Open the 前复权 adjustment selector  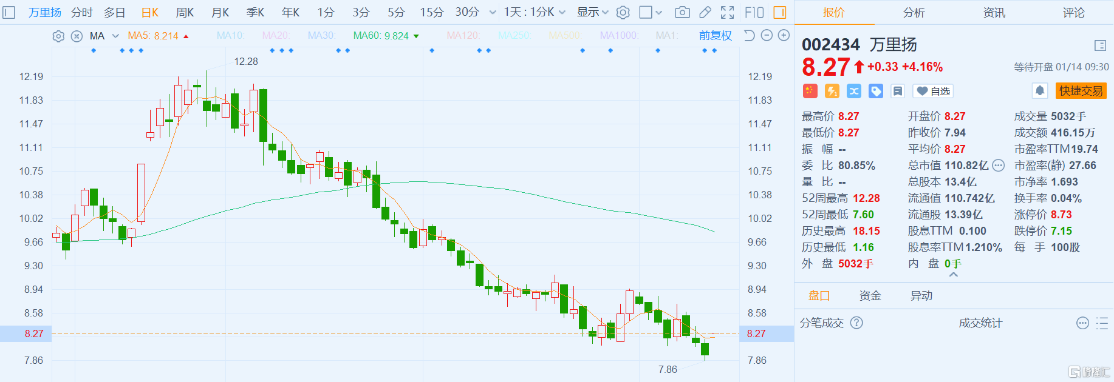coord(716,36)
